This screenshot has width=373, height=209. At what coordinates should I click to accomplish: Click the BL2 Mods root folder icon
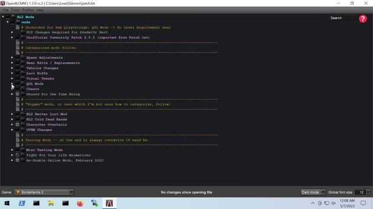pos(13,17)
